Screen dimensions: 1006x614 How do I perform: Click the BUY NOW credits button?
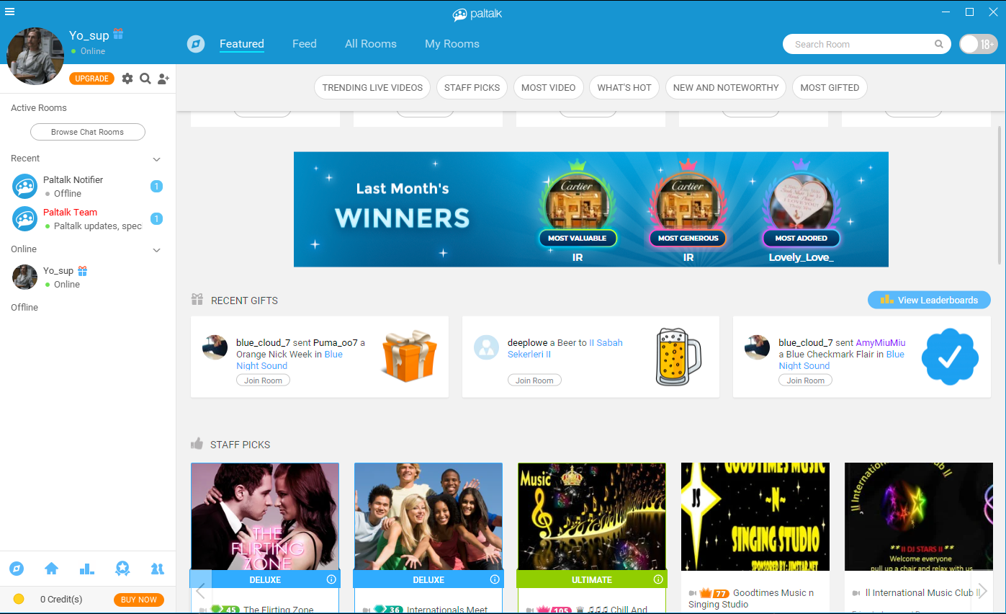tap(139, 600)
